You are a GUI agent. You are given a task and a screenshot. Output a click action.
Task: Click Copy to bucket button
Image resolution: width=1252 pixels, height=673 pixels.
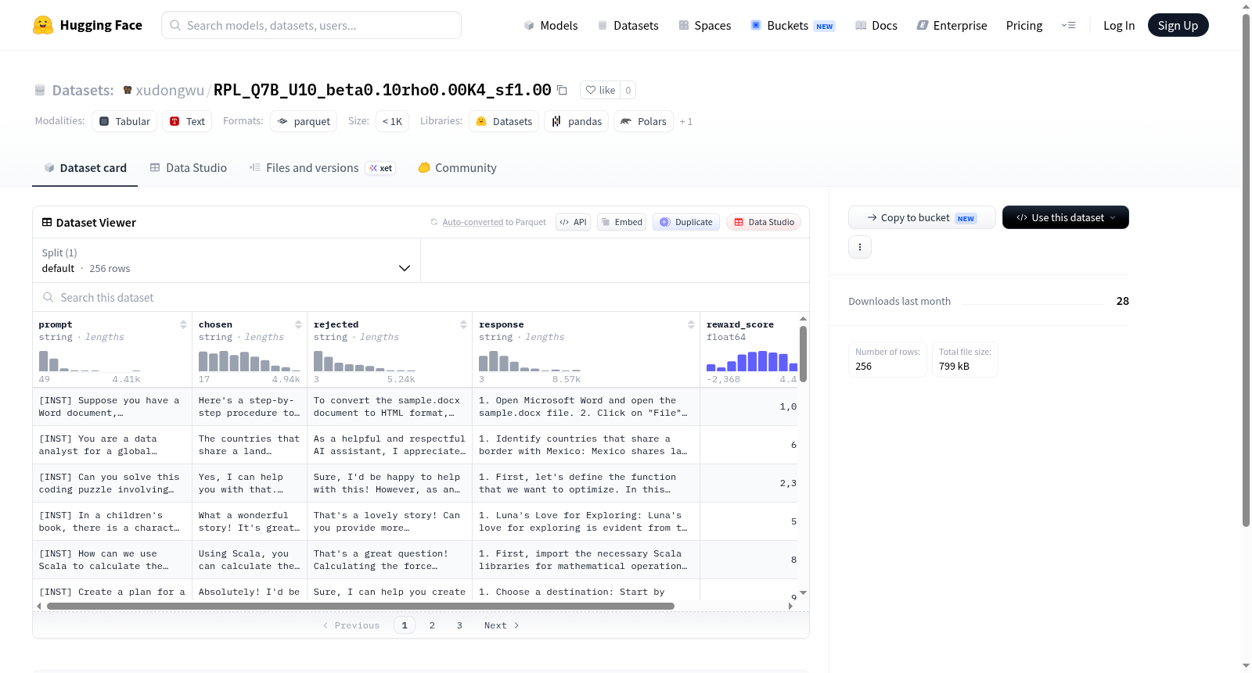(x=922, y=217)
